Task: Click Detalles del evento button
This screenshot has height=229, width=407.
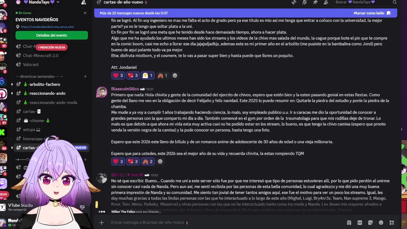Action: point(52,35)
